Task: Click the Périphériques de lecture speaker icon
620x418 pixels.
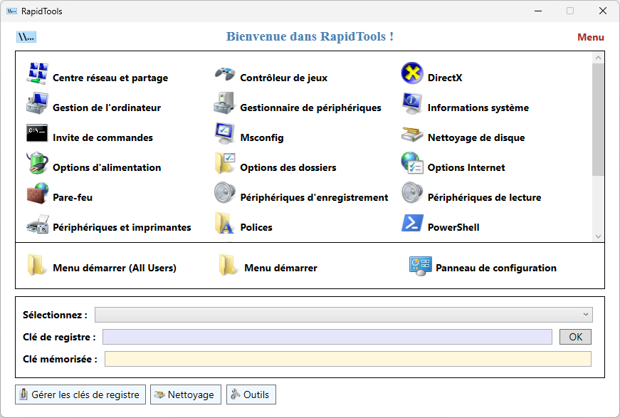Action: click(412, 193)
